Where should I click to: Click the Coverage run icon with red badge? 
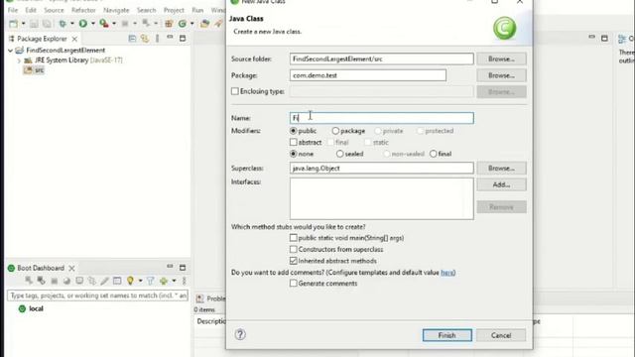point(103,24)
